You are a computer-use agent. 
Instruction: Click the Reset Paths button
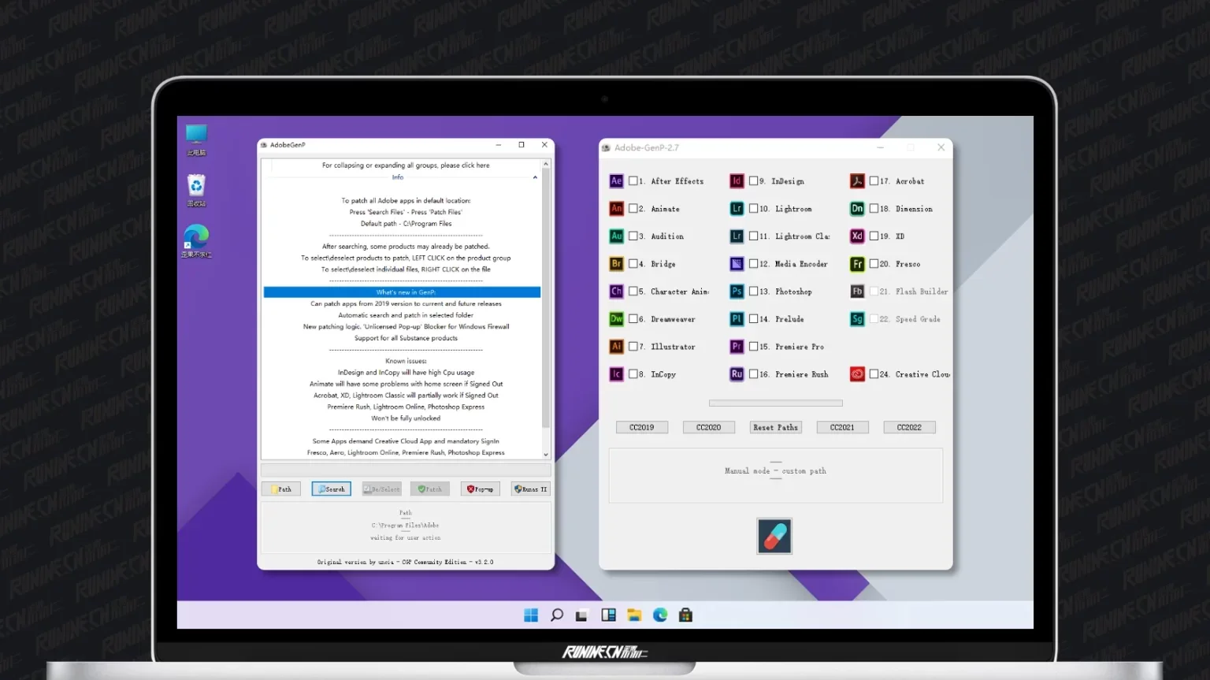click(776, 427)
